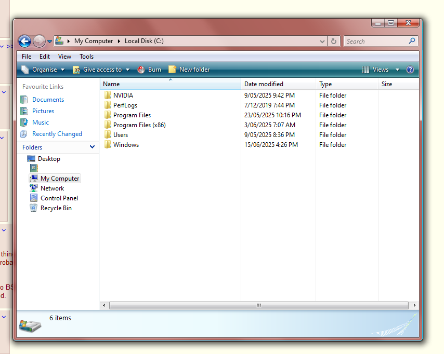Click the Burn toolbar button
Viewport: 444px width, 354px height.
(x=149, y=70)
